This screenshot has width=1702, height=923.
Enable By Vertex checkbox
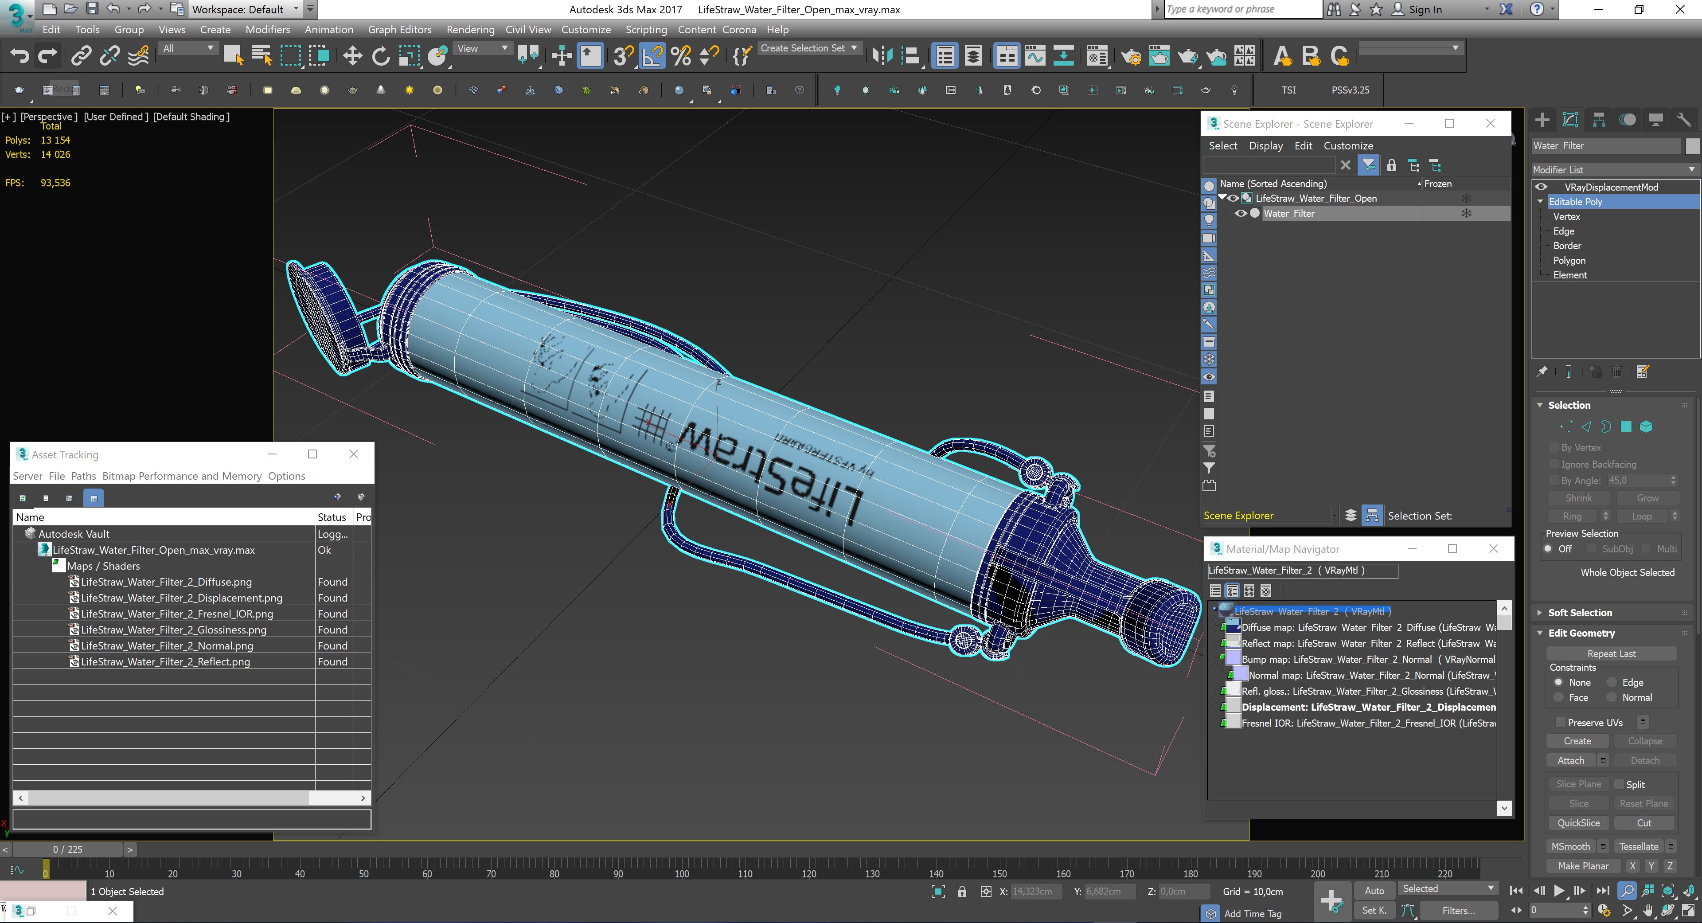[1554, 447]
